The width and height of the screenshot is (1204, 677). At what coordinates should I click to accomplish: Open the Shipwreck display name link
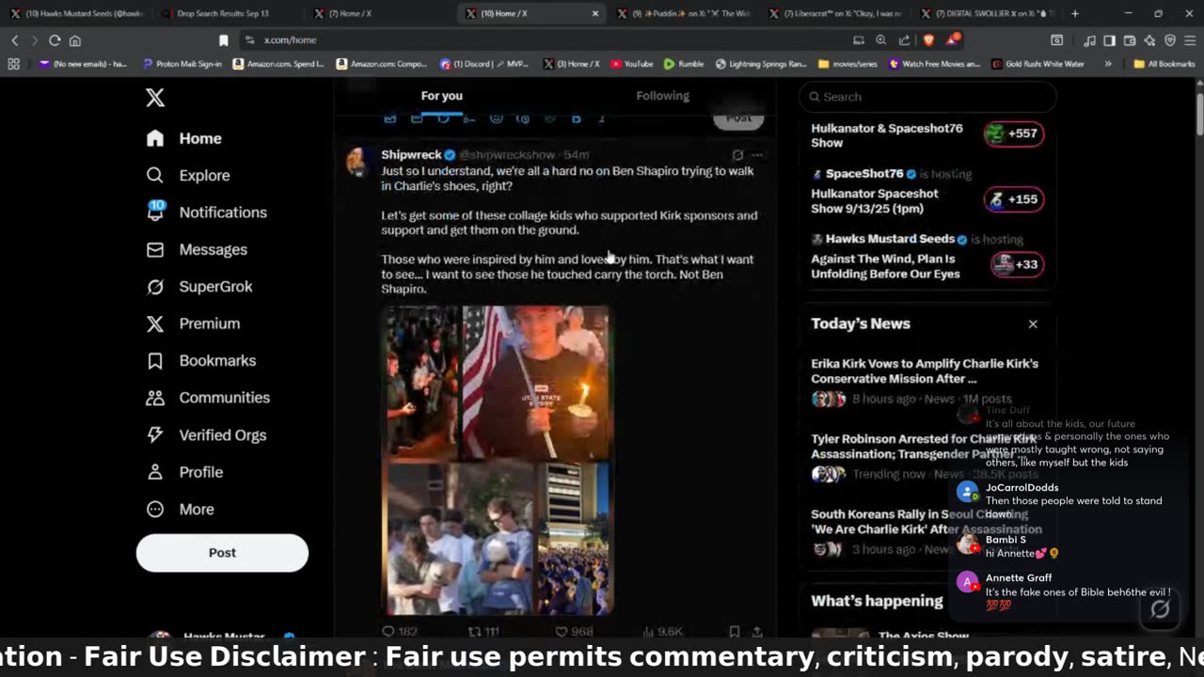(x=411, y=155)
